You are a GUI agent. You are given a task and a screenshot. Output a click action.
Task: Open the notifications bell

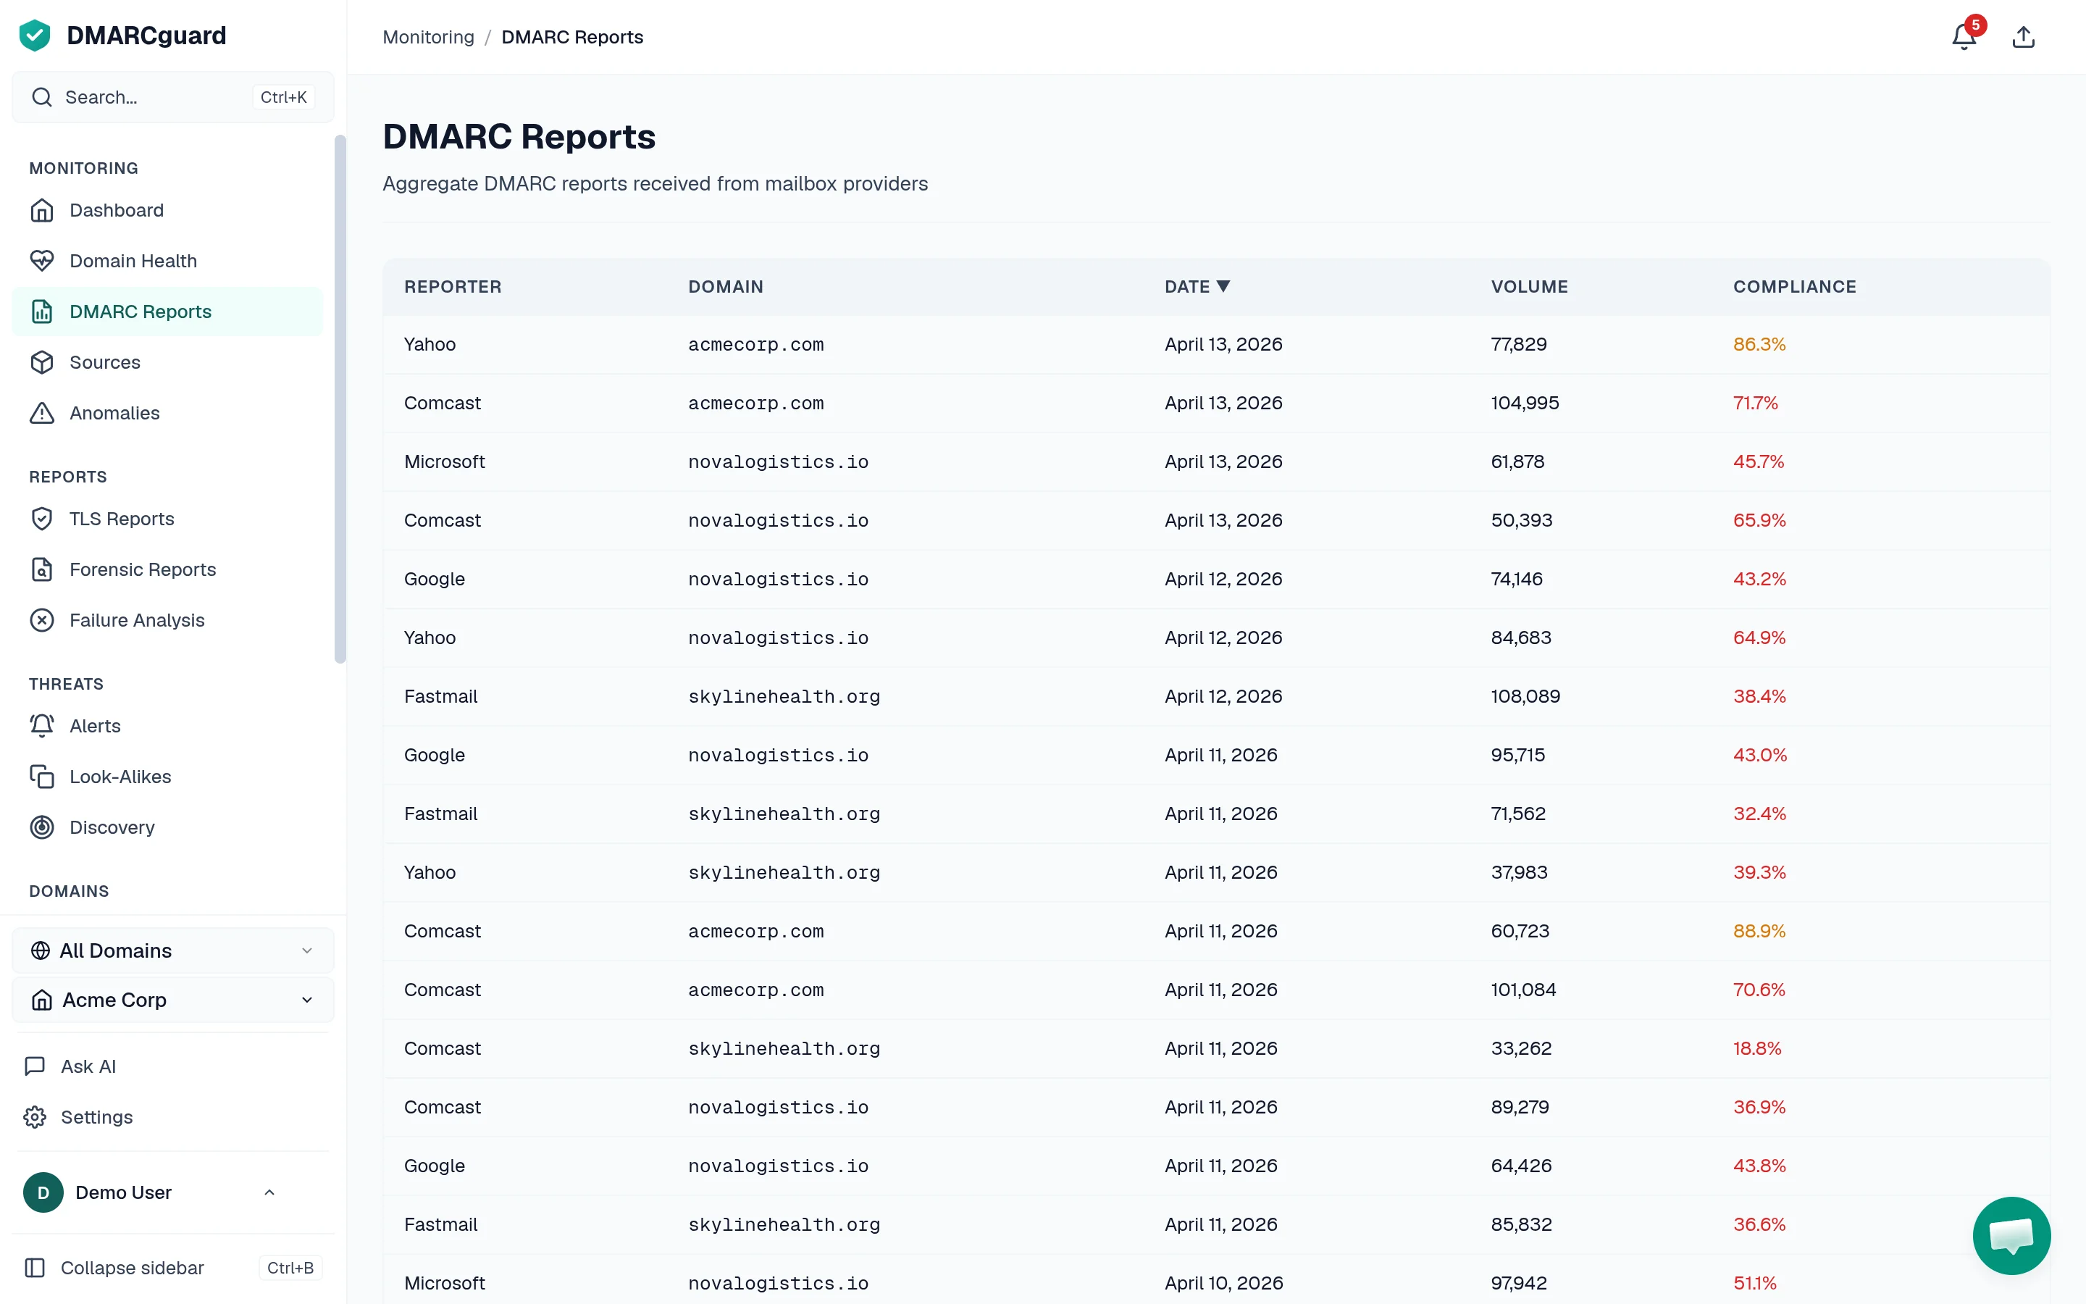[x=1964, y=37]
